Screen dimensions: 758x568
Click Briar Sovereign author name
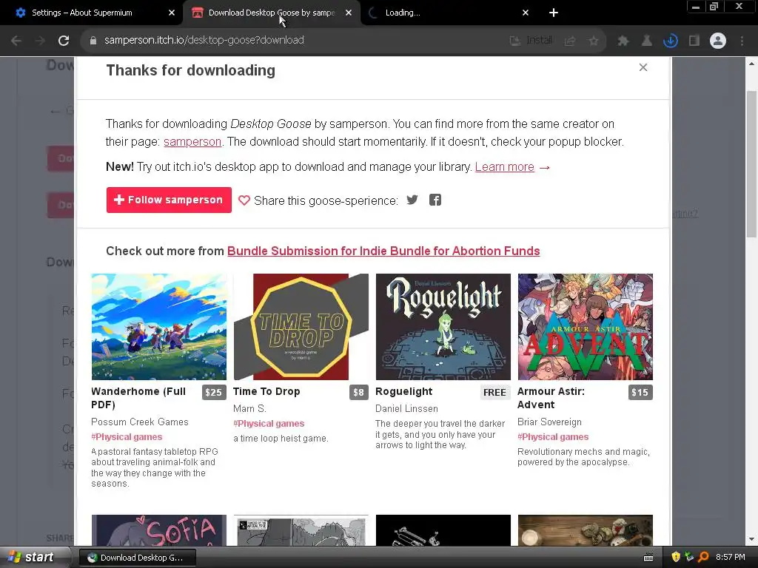point(550,422)
